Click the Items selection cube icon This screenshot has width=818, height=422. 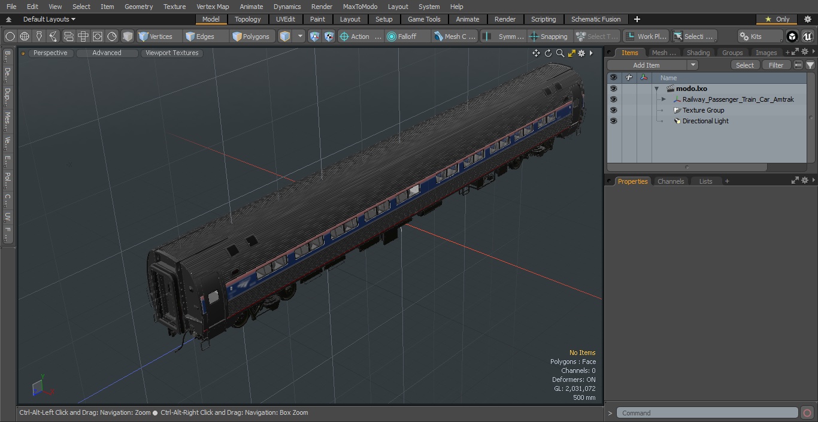pos(285,37)
